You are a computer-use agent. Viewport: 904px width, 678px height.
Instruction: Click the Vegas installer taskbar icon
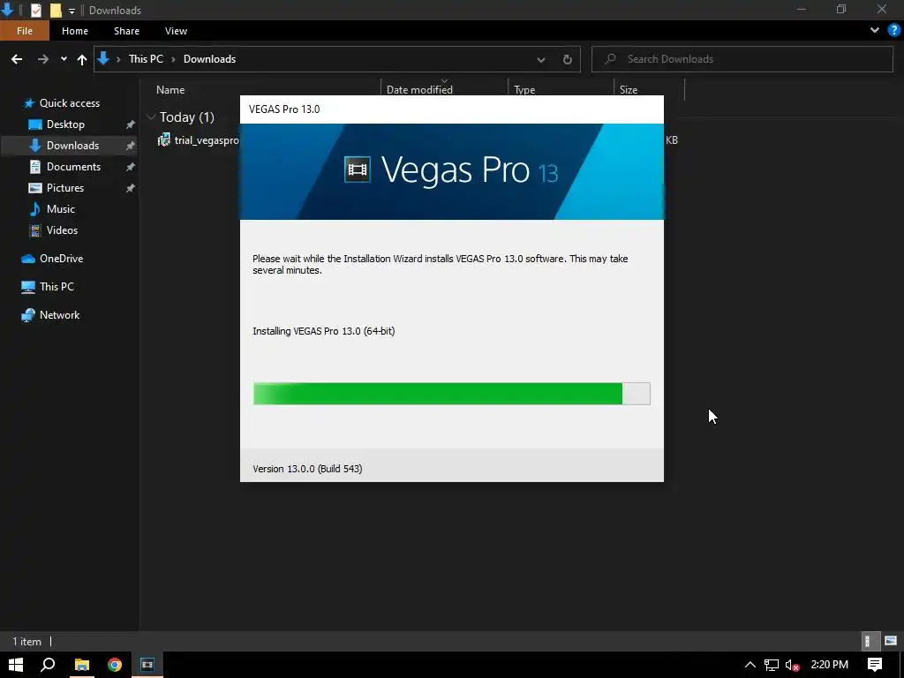(147, 665)
